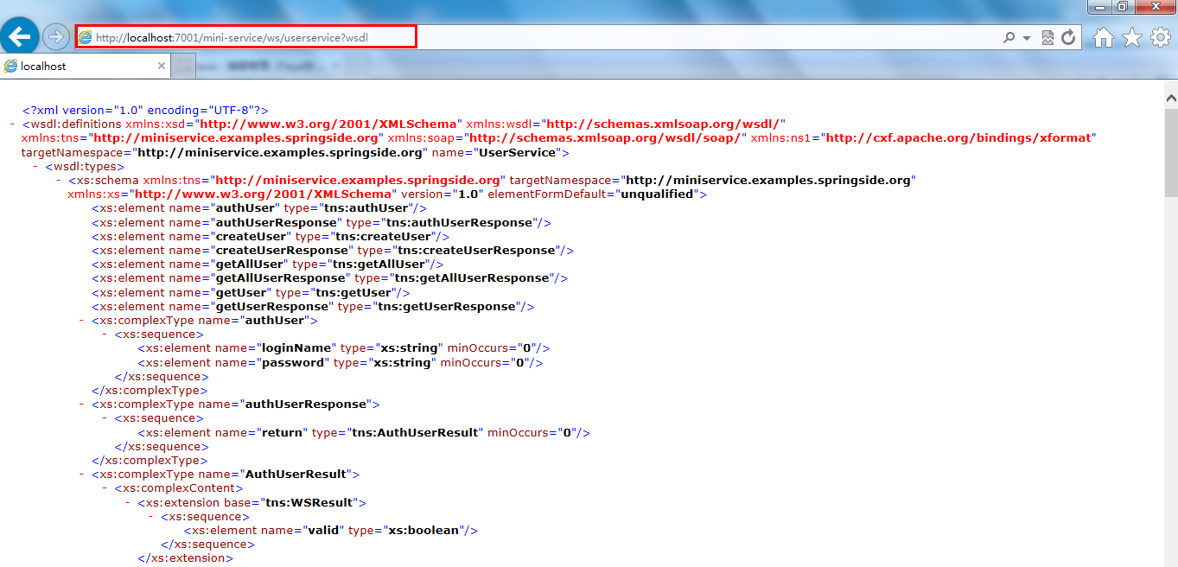Select the localhost tab
The width and height of the screenshot is (1178, 567).
85,66
